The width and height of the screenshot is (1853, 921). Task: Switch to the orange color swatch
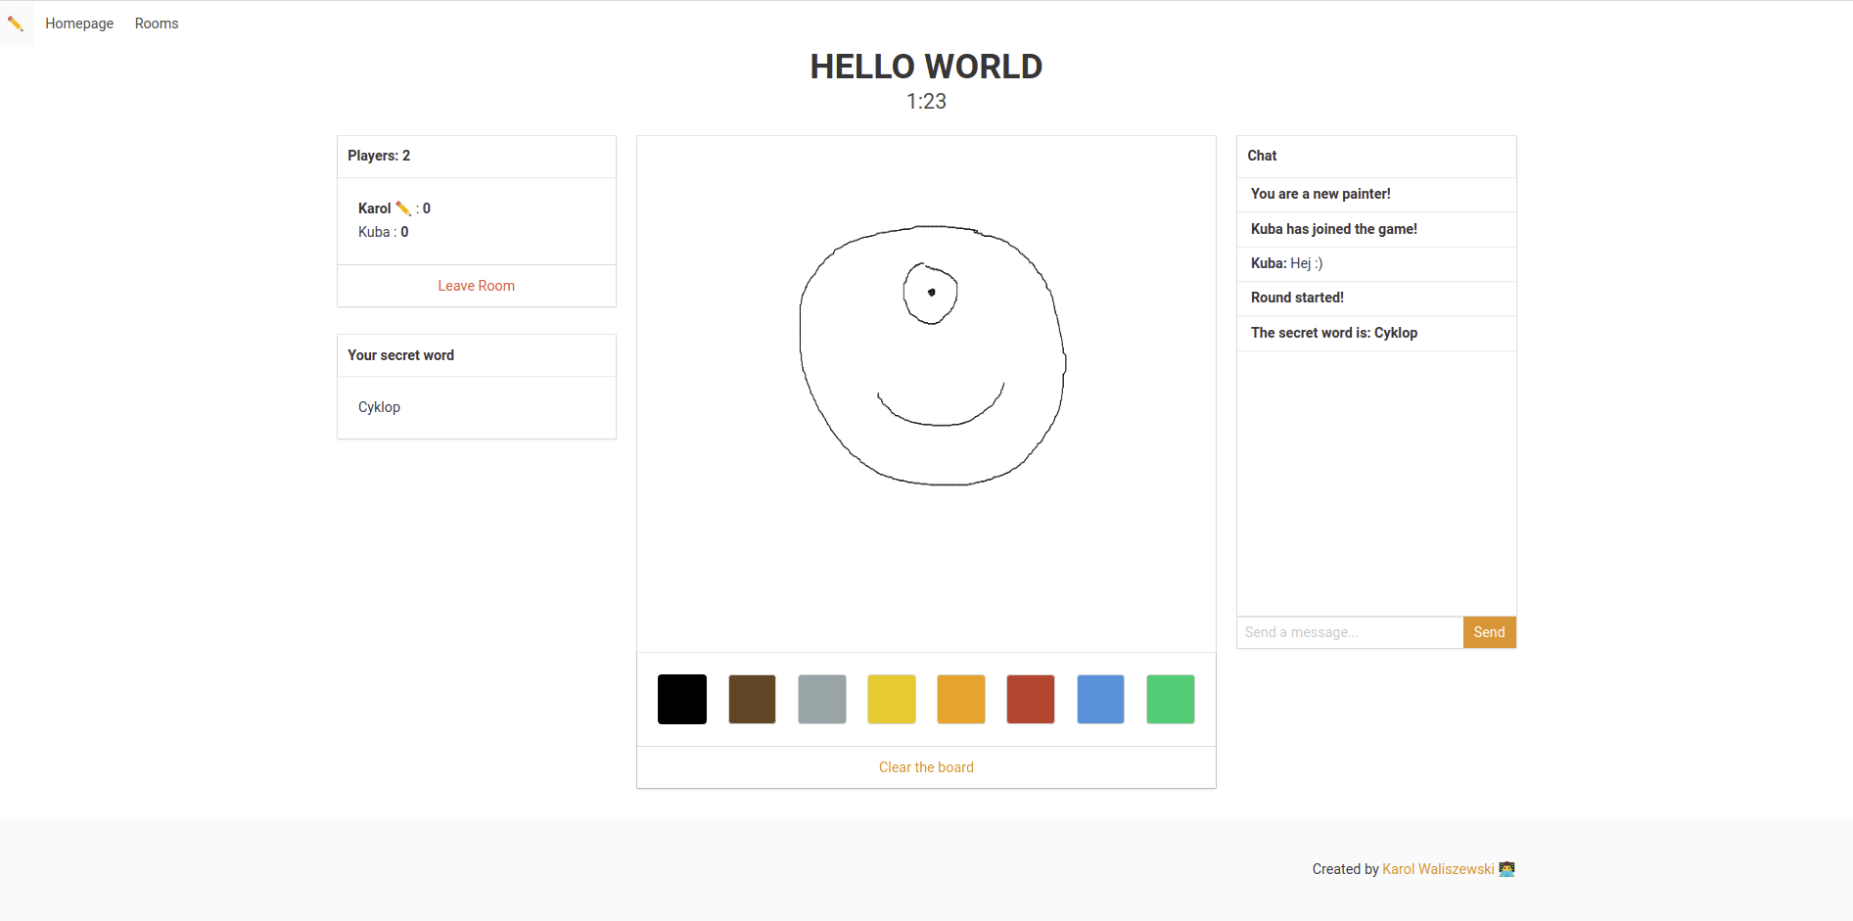[x=961, y=700]
